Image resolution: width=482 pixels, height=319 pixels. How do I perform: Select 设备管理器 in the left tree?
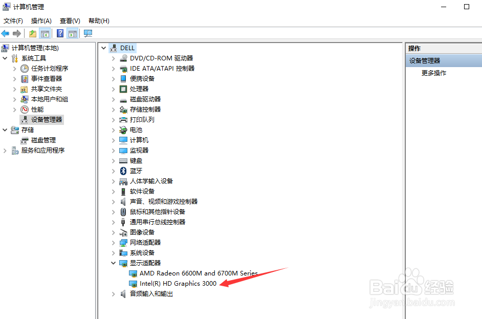[47, 120]
